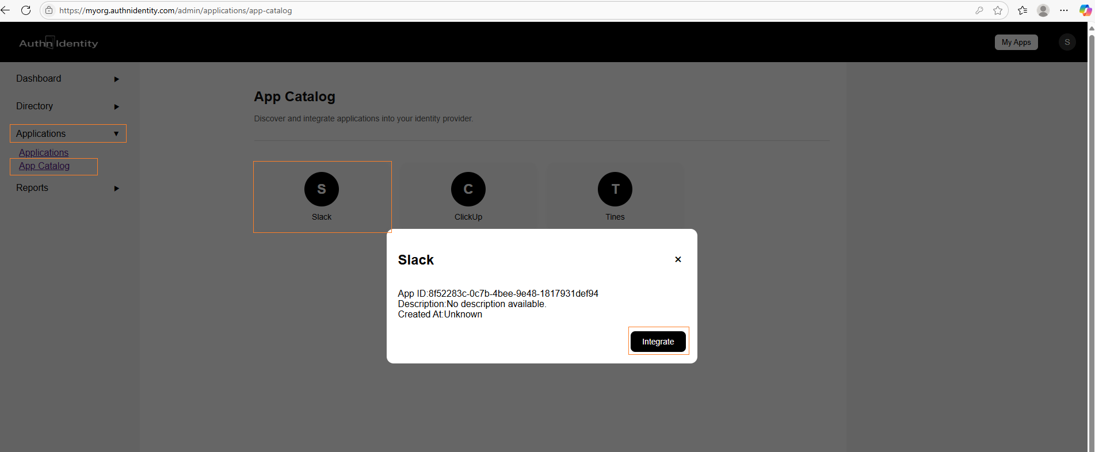This screenshot has width=1095, height=452.
Task: Open the user avatar S menu
Action: (1067, 42)
